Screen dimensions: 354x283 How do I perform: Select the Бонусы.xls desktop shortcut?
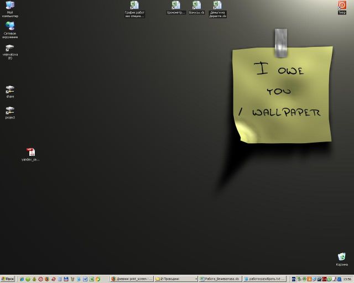click(x=197, y=8)
